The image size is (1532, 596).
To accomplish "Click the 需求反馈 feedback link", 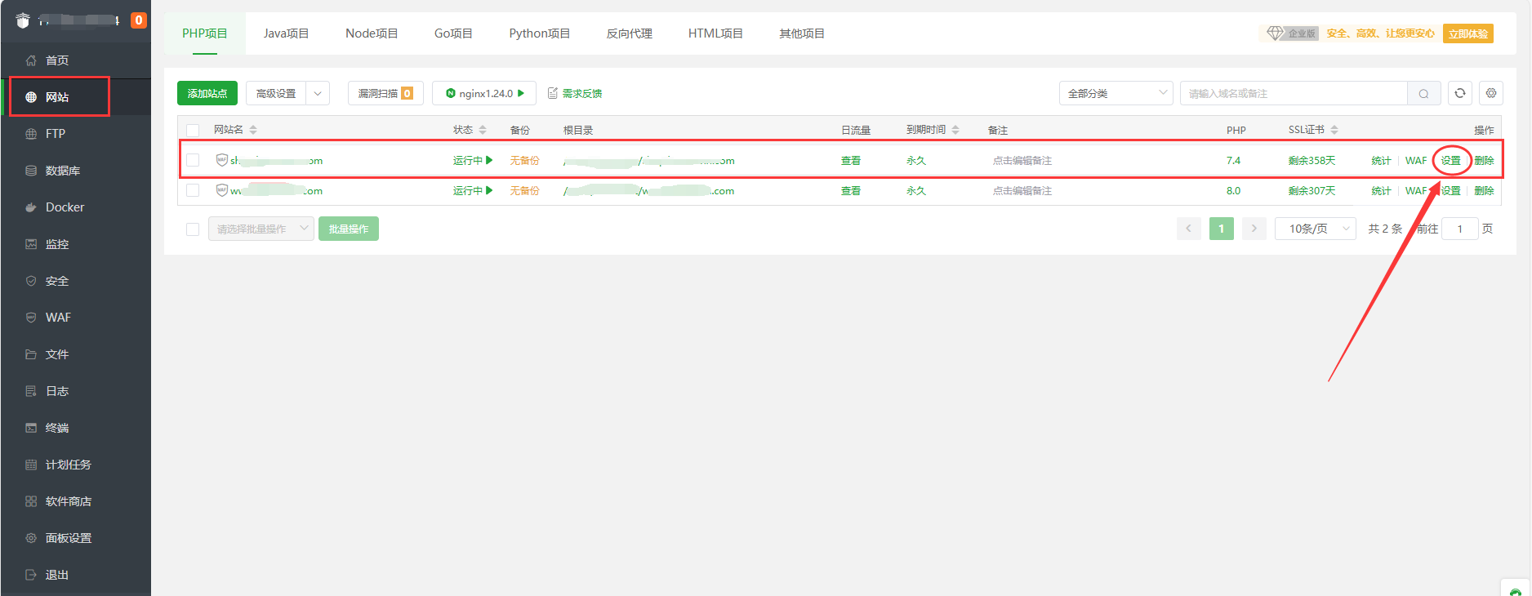I will pyautogui.click(x=575, y=93).
